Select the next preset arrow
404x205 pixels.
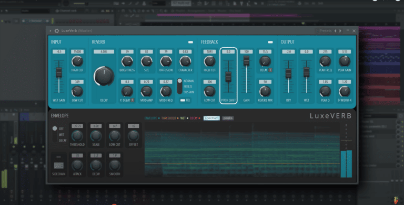pyautogui.click(x=340, y=31)
